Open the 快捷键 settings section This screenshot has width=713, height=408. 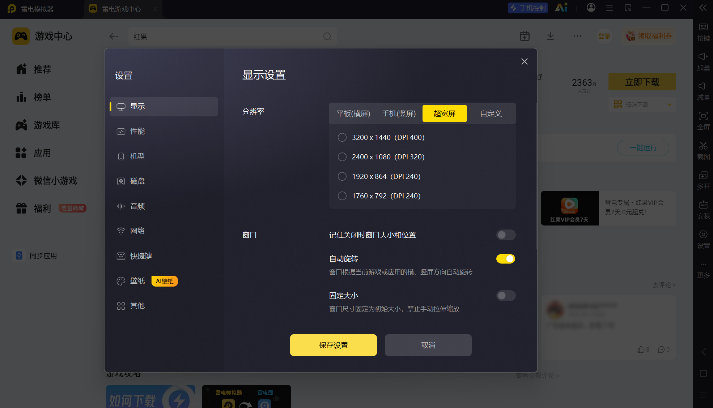click(x=164, y=256)
